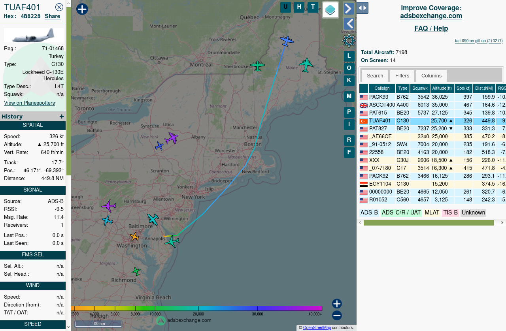
Task: Open adsbexchange.com coverage link
Action: pyautogui.click(x=431, y=16)
